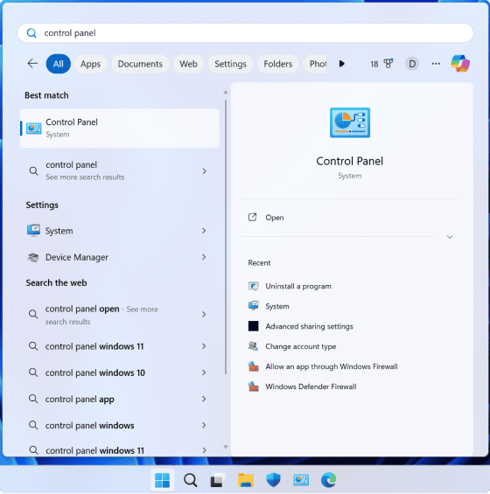Click the results list vertical scrollbar
The width and height of the screenshot is (490, 494).
pos(226,237)
